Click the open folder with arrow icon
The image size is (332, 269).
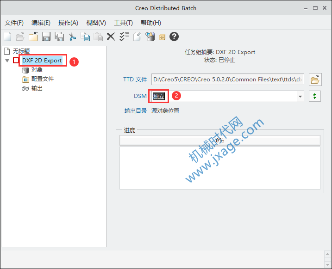coord(33,37)
